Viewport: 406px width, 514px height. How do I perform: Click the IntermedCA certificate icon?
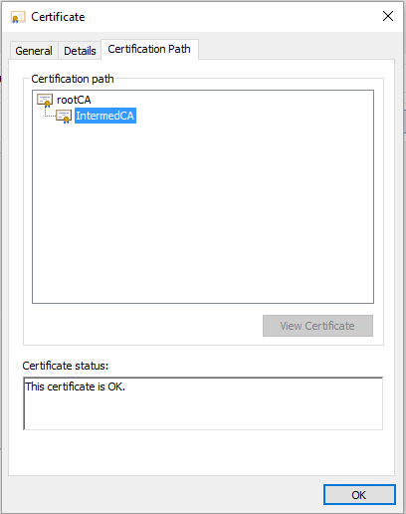click(64, 117)
